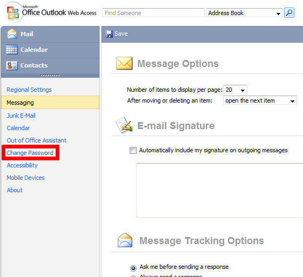
Task: Open the items per page dropdown
Action: (x=235, y=90)
